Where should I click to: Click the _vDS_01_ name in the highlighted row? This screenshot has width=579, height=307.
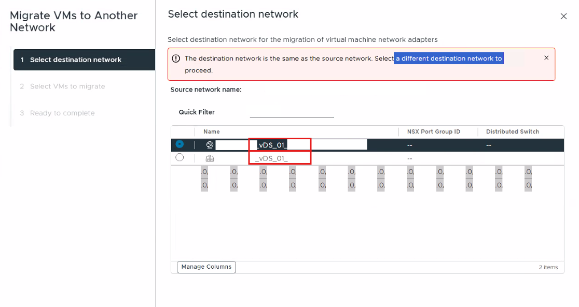coord(273,145)
